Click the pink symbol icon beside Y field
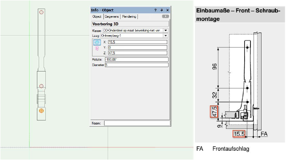The width and height of the screenshot is (286, 160). click(x=97, y=48)
